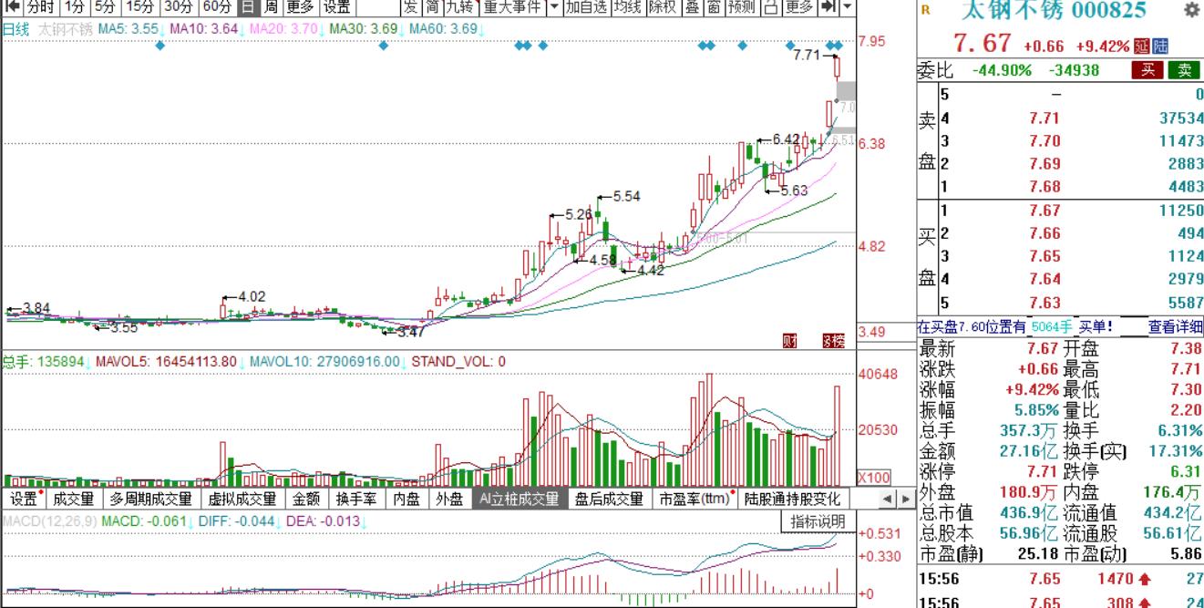Screen dimensions: 1204x608
Task: Open the 设置 indicator settings tab
Action: point(25,499)
